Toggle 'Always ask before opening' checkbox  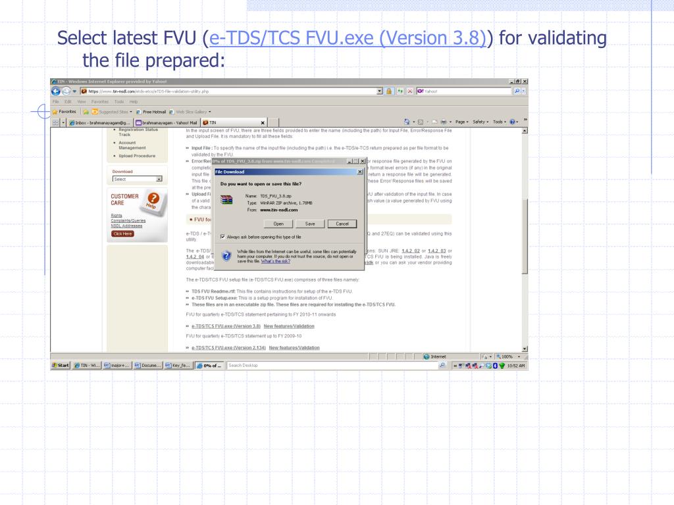click(222, 237)
